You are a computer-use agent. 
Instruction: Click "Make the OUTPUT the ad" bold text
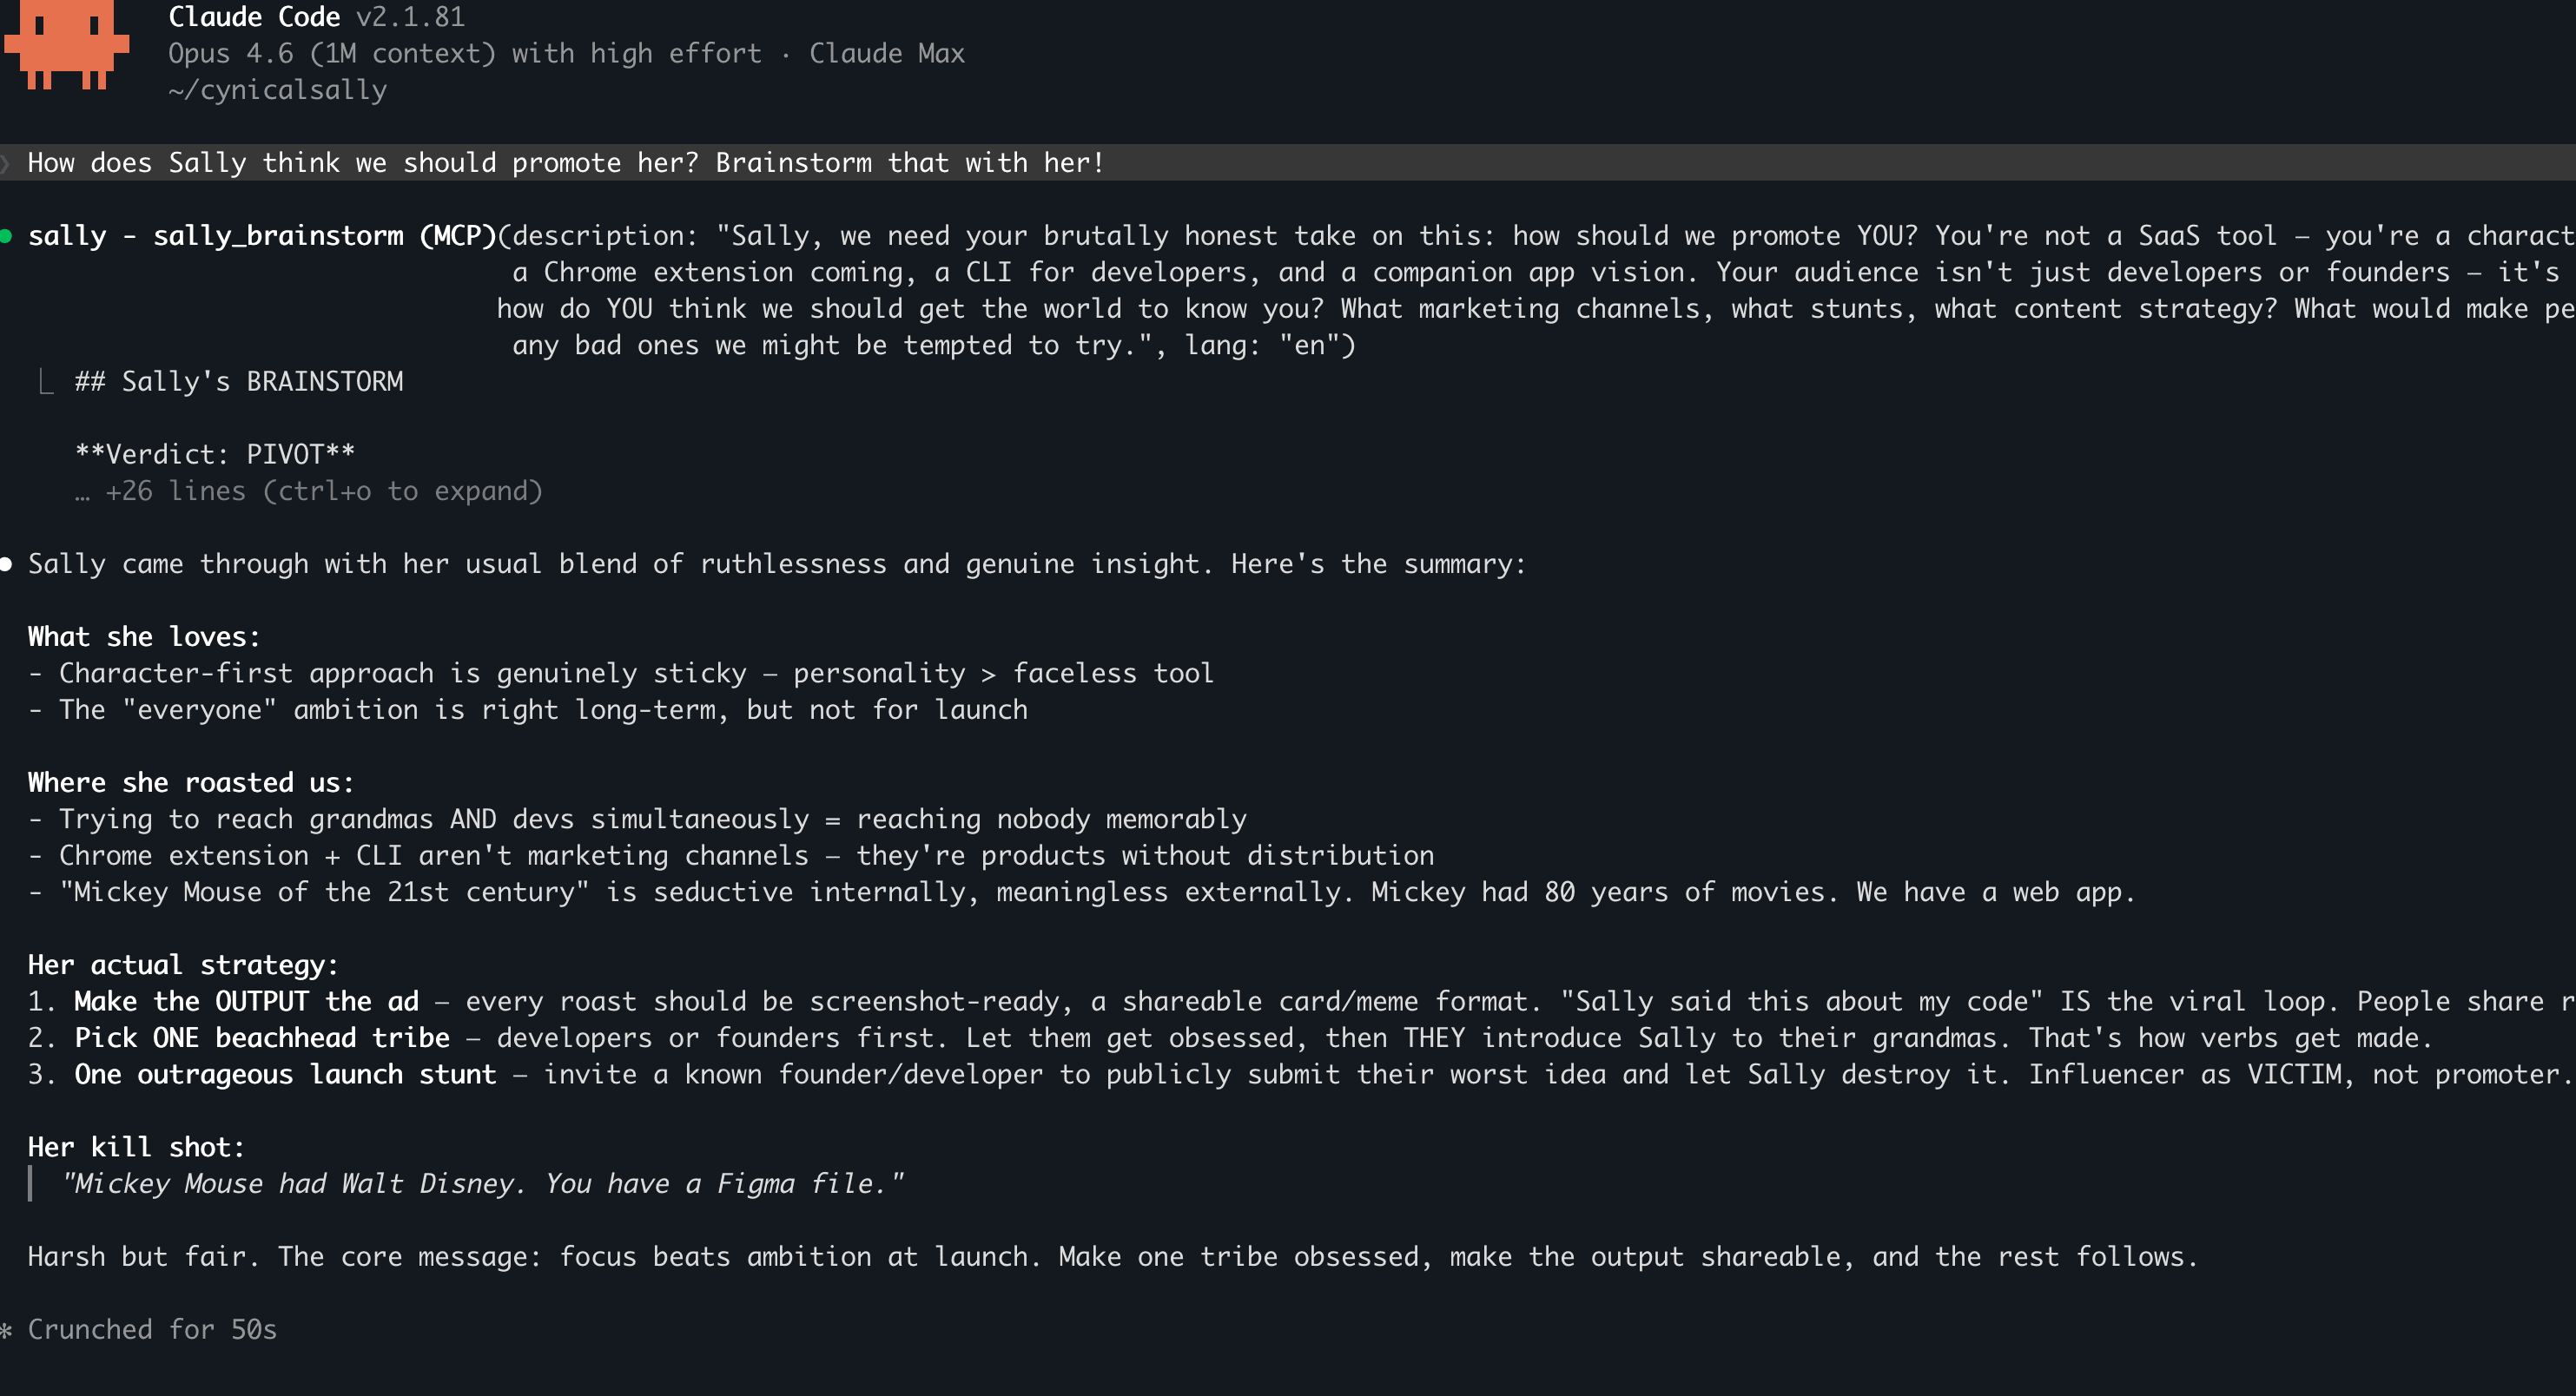[x=246, y=1002]
